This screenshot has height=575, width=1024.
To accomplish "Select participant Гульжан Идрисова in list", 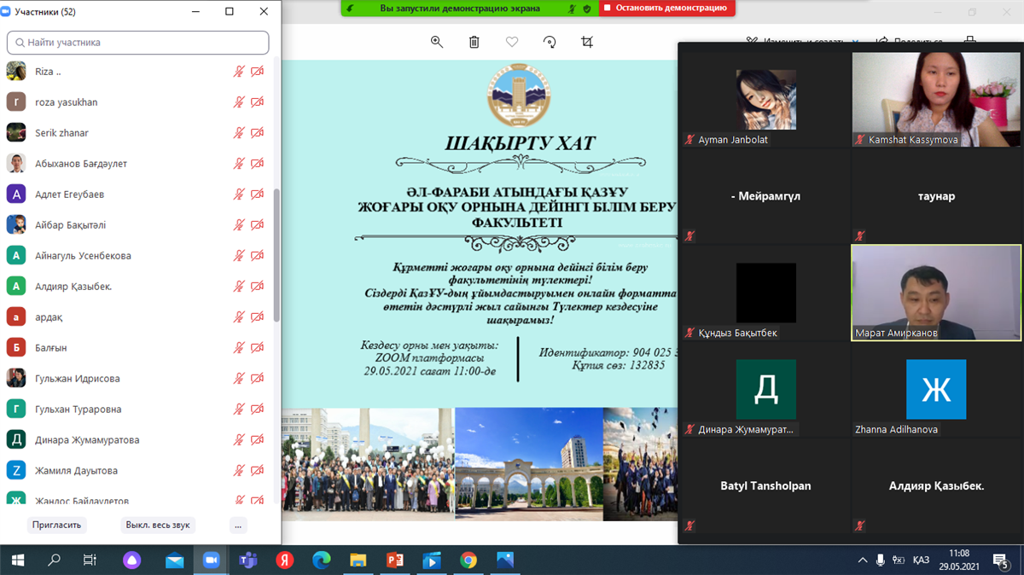I will pos(78,379).
